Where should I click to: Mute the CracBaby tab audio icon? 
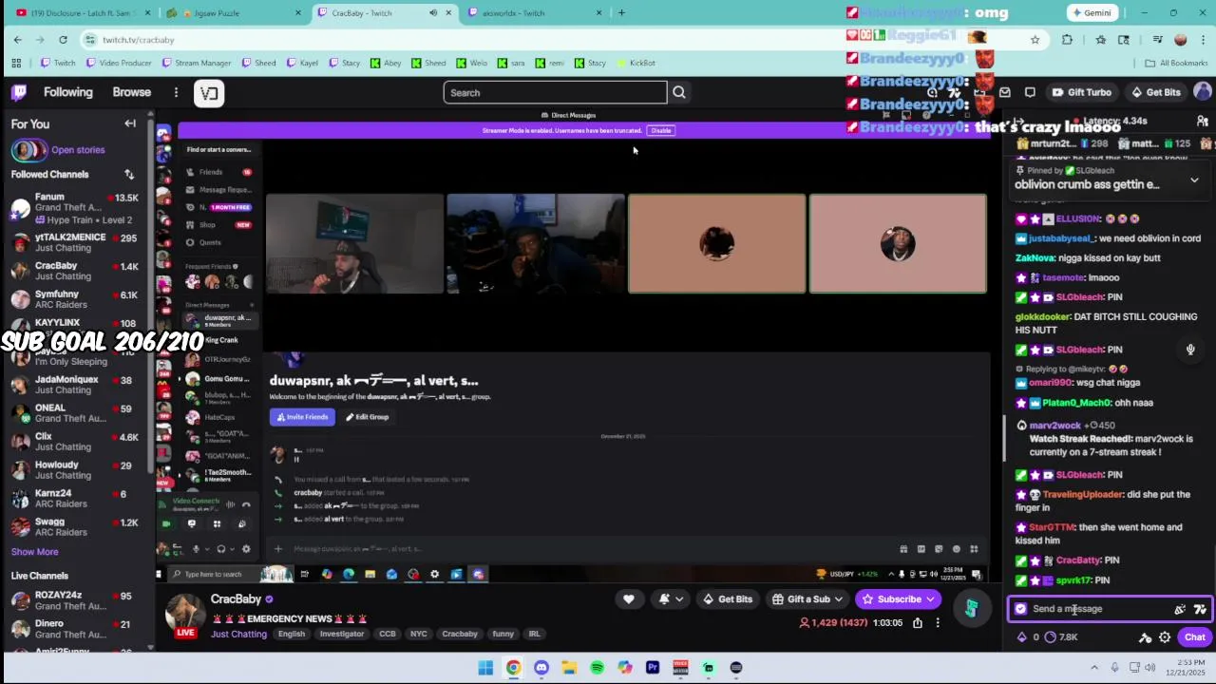click(433, 13)
